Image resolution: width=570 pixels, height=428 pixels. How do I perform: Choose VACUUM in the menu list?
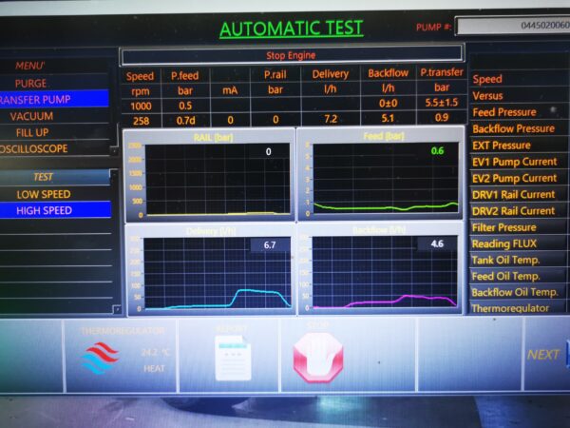pos(31,116)
